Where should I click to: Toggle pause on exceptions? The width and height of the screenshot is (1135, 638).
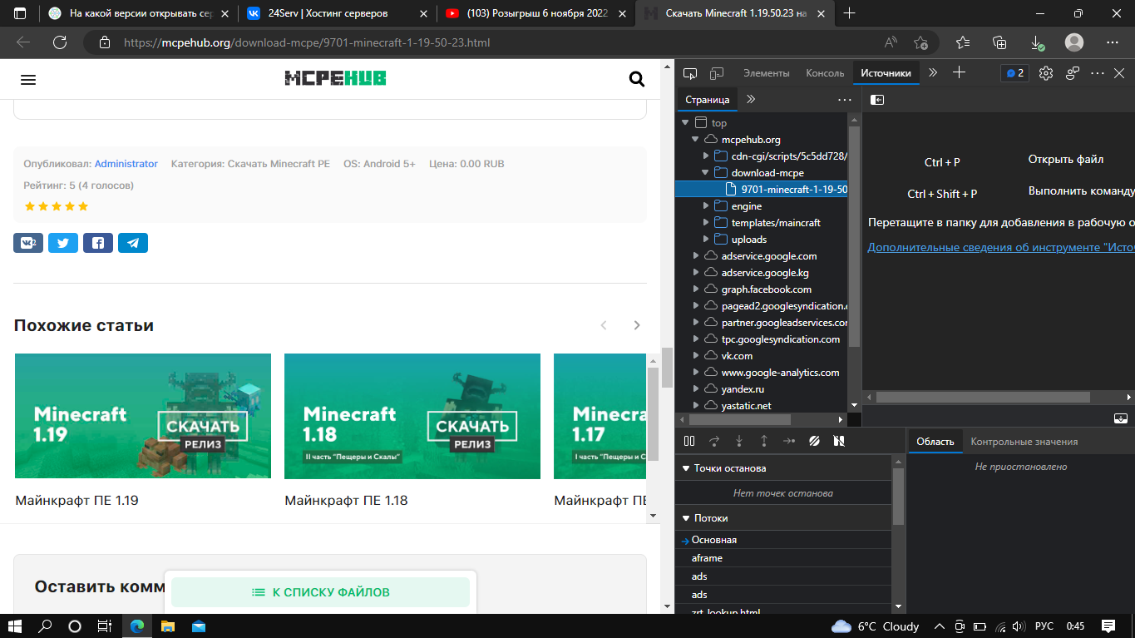pyautogui.click(x=840, y=441)
